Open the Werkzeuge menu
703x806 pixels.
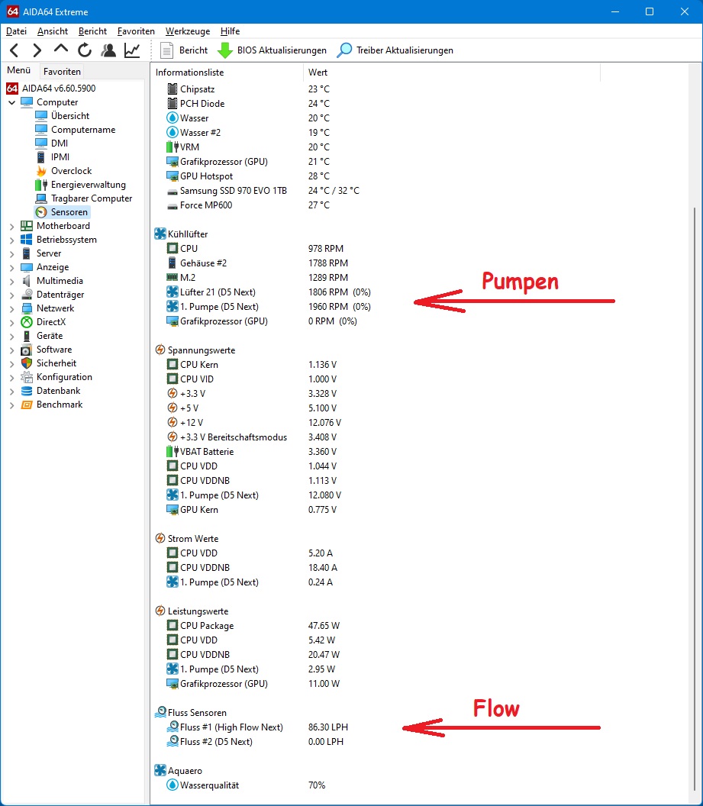click(x=188, y=31)
